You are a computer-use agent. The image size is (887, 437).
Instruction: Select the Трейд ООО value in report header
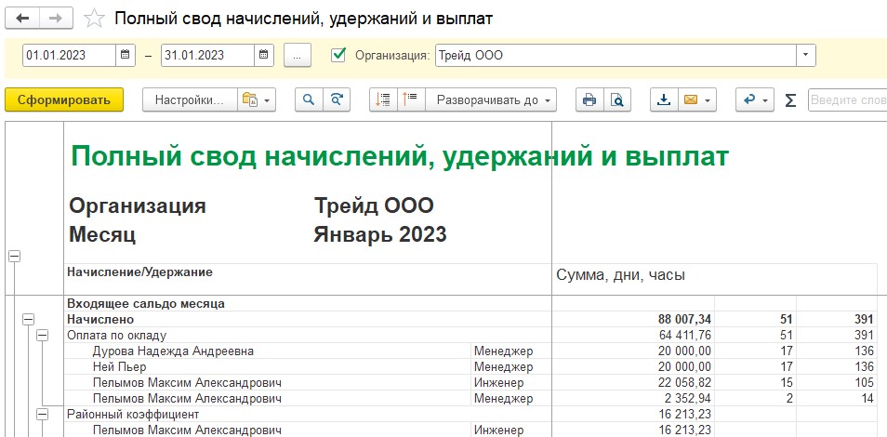pyautogui.click(x=374, y=205)
